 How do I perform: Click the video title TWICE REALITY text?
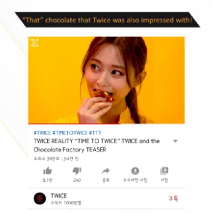point(97,145)
